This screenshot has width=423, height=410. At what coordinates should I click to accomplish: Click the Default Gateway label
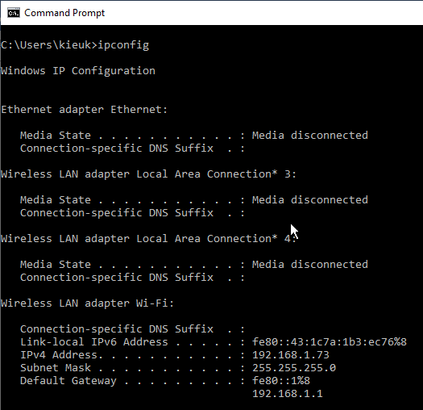68,381
